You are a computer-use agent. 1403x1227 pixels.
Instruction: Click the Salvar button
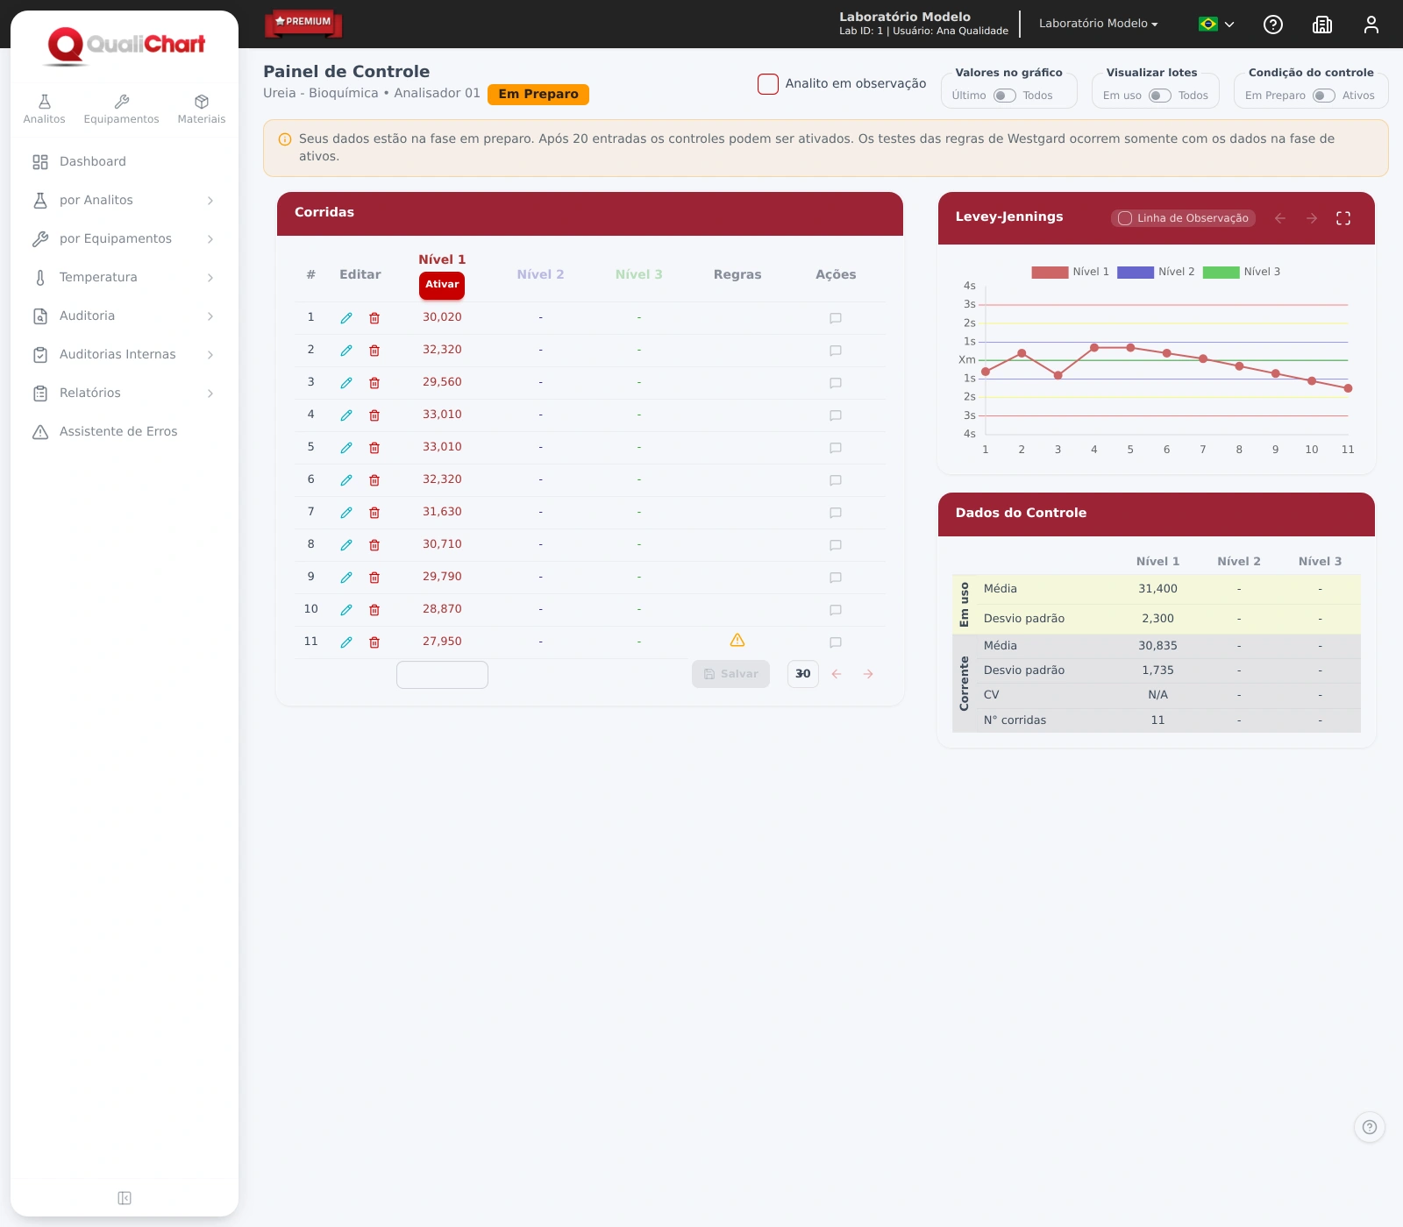730,674
